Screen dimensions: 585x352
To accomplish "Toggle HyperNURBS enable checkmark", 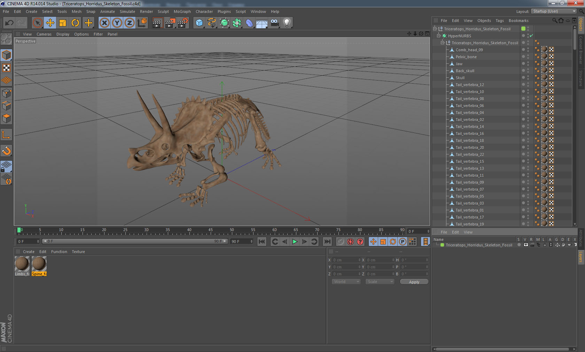I will pos(531,36).
